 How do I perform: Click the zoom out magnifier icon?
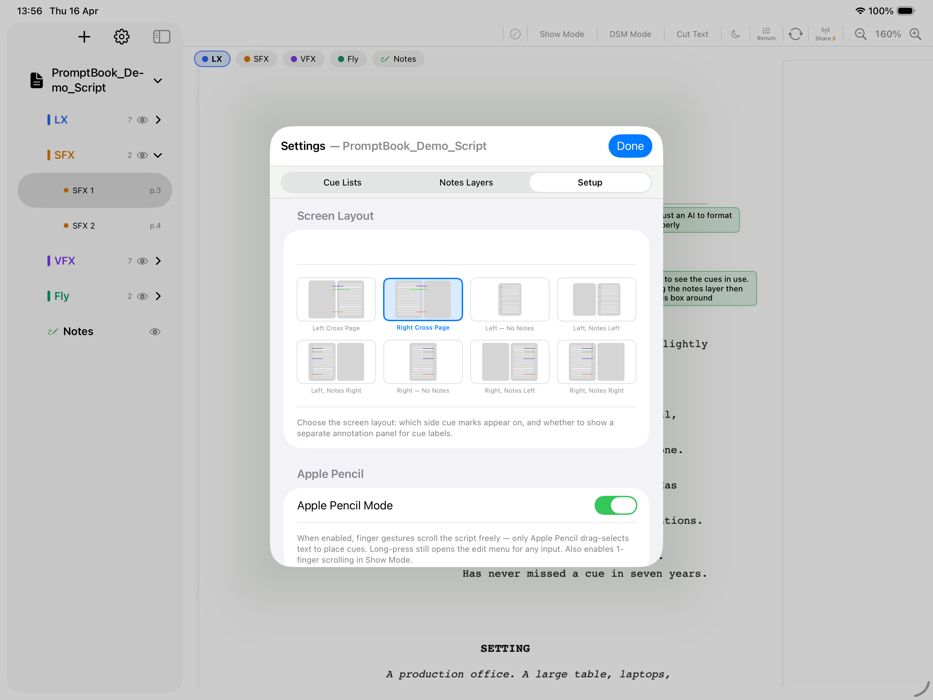pos(860,34)
